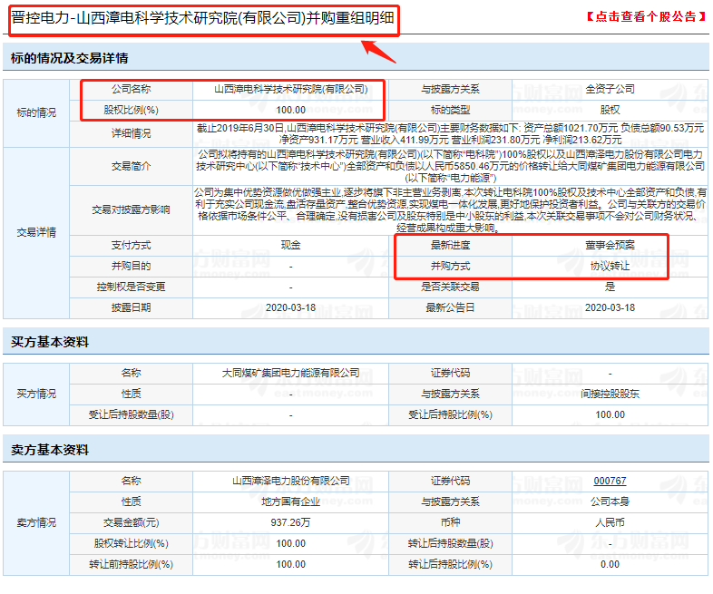Click the 并购方式 label cell
Screen dimensions: 713x594
[x=450, y=267]
